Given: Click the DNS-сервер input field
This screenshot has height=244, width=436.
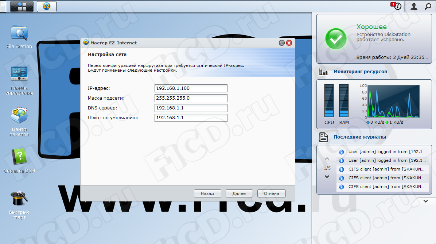Looking at the screenshot, I should coord(191,108).
